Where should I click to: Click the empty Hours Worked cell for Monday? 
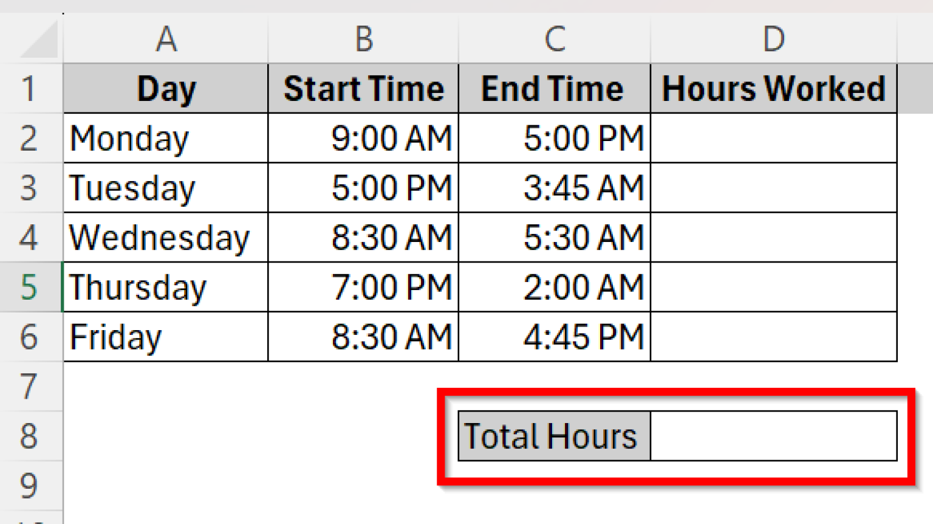(773, 138)
